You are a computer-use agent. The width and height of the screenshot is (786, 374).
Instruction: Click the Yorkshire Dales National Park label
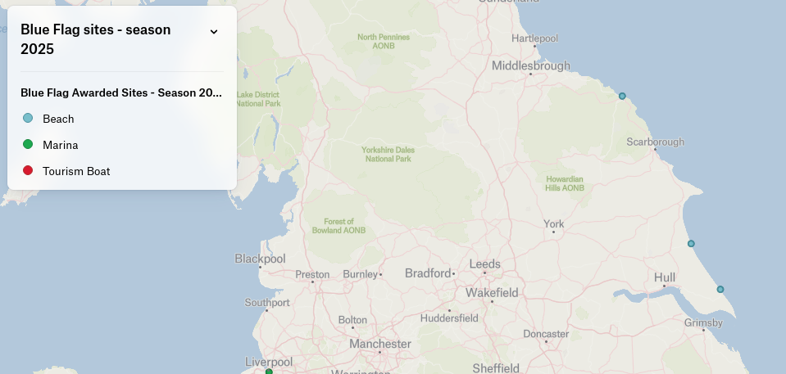(388, 154)
